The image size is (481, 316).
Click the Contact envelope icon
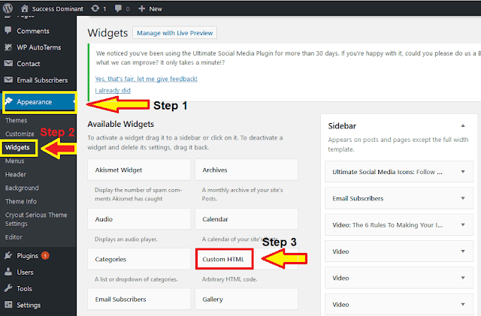coord(8,63)
